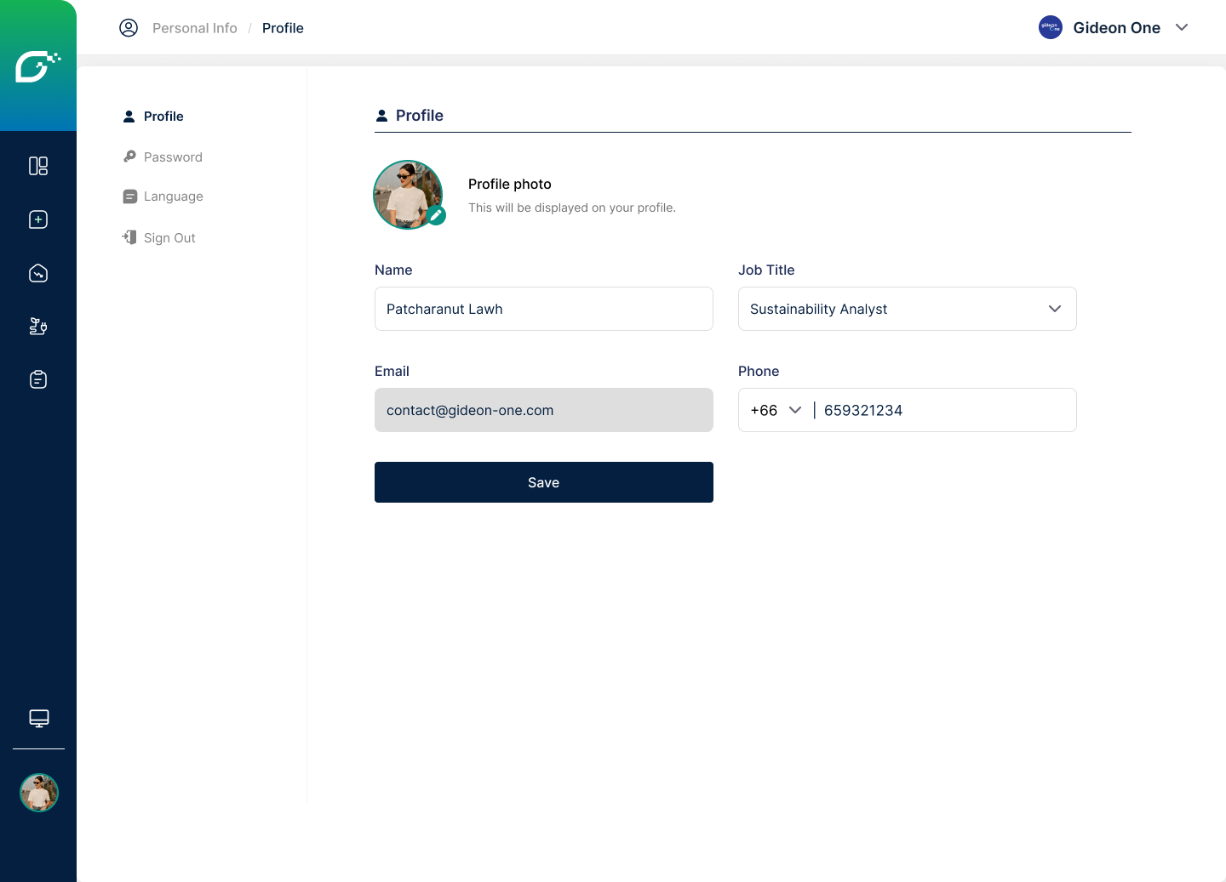This screenshot has height=882, width=1226.
Task: Click the phone number input field
Action: pos(945,410)
